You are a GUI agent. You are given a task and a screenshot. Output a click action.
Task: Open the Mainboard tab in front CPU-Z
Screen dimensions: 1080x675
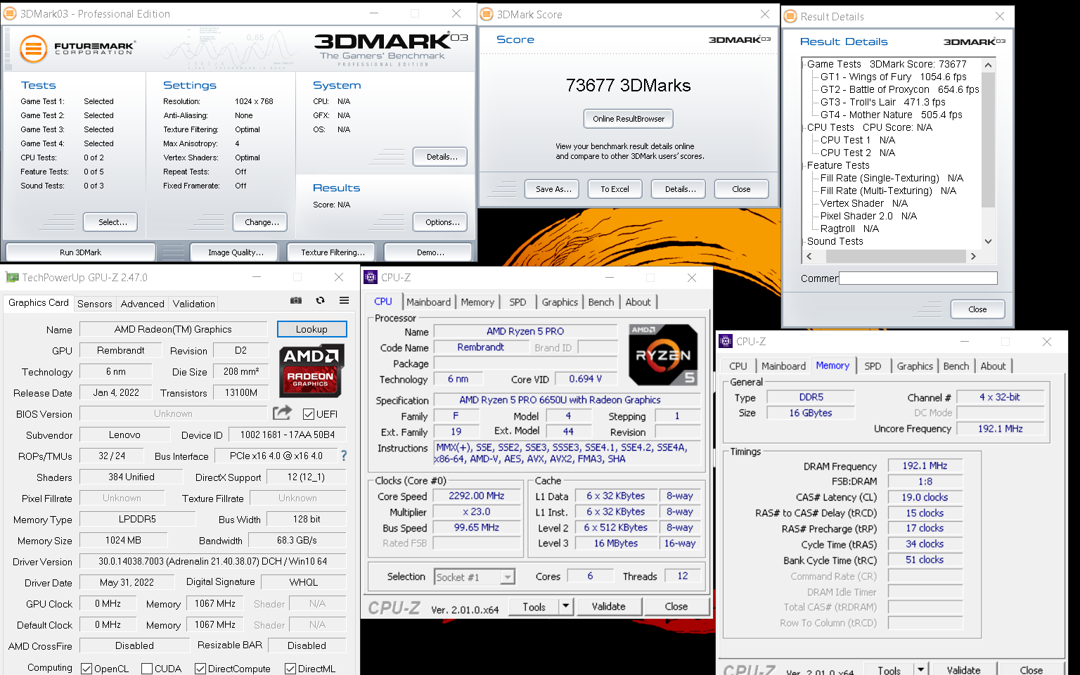[x=428, y=302]
